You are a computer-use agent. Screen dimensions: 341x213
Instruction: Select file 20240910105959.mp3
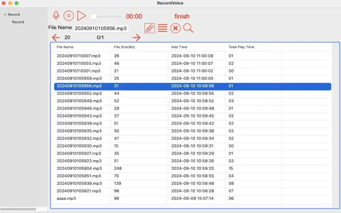coord(79,78)
